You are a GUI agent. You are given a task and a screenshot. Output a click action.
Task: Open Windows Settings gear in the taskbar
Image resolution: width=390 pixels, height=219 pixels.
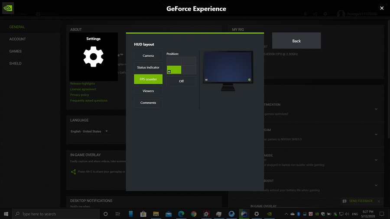(x=257, y=214)
